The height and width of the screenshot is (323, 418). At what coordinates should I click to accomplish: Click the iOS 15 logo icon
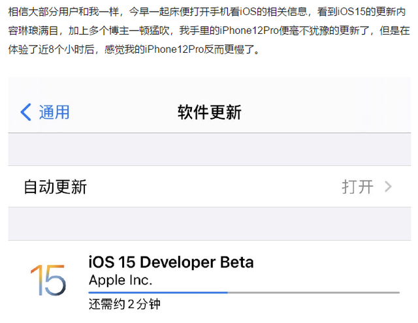(48, 281)
